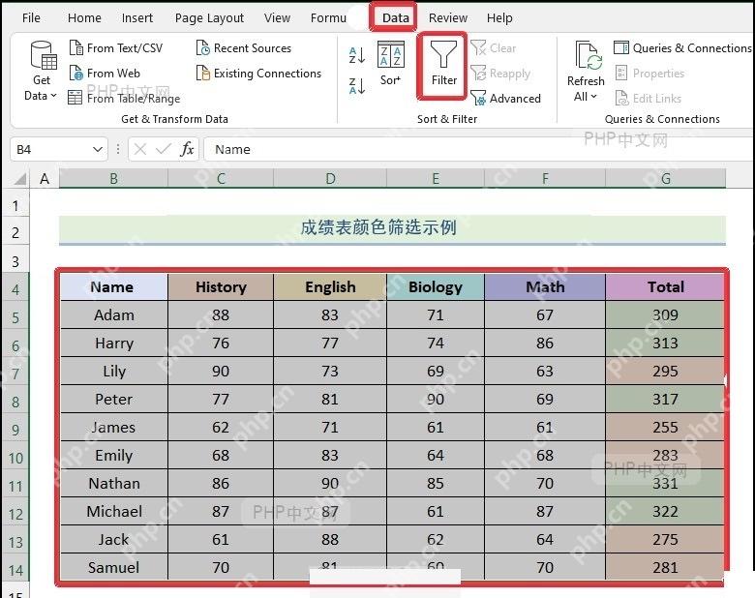
Task: Toggle the Filter button
Action: coord(443,65)
